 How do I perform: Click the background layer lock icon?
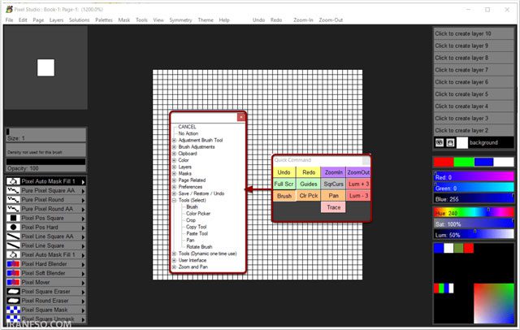[x=450, y=142]
